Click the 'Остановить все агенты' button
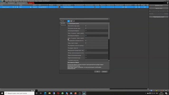The height and width of the screenshot is (95, 169). click(x=159, y=14)
